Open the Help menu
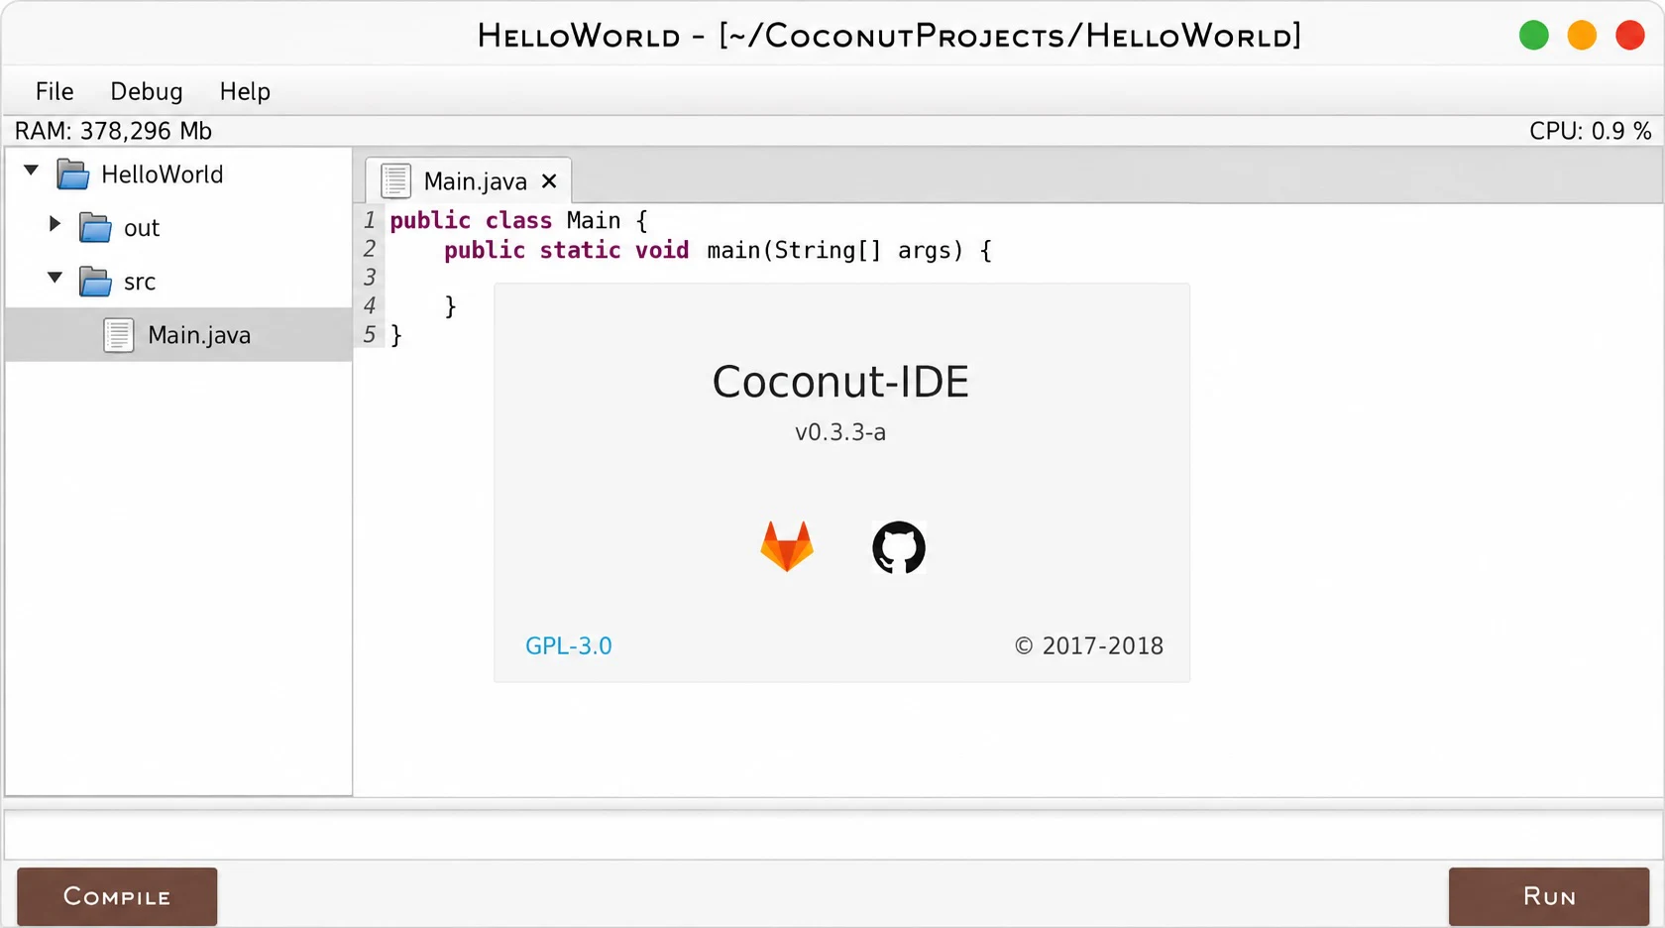The height and width of the screenshot is (928, 1665). (x=245, y=91)
